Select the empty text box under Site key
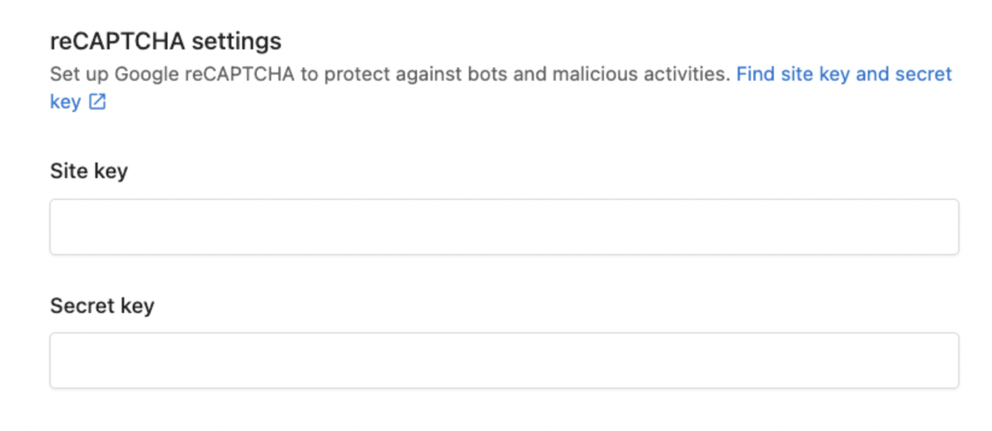Screen dimensions: 992x431 click(504, 227)
